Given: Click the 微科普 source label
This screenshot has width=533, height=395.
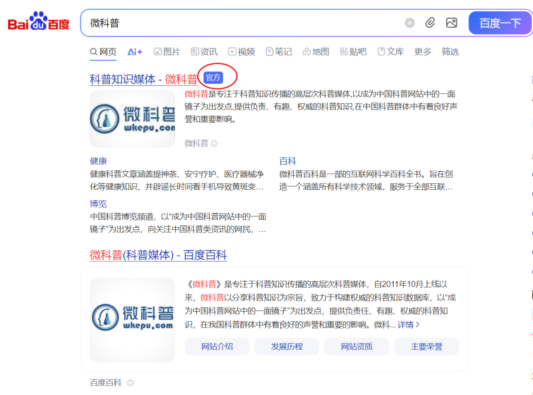Looking at the screenshot, I should (x=196, y=143).
